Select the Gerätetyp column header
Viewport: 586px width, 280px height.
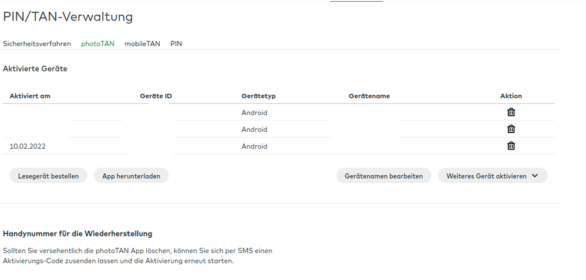pos(258,96)
